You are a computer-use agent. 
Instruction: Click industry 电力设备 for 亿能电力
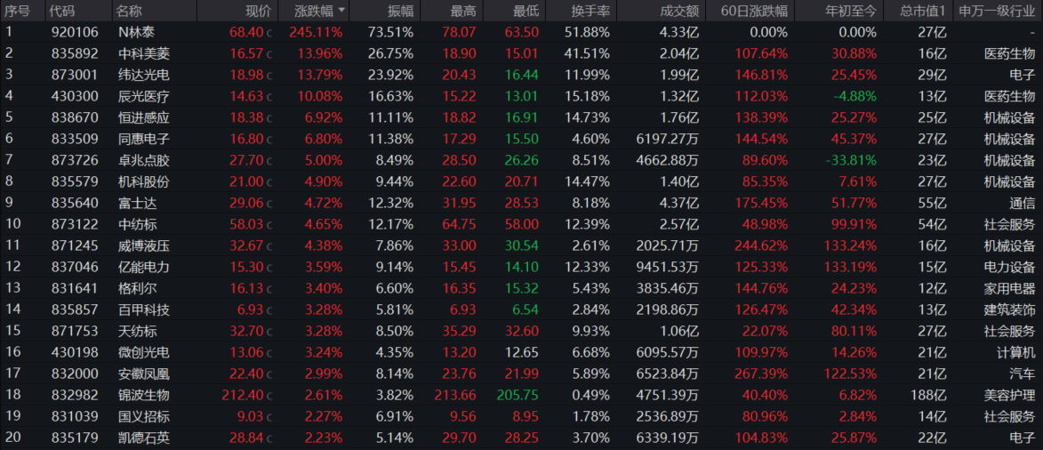1010,267
